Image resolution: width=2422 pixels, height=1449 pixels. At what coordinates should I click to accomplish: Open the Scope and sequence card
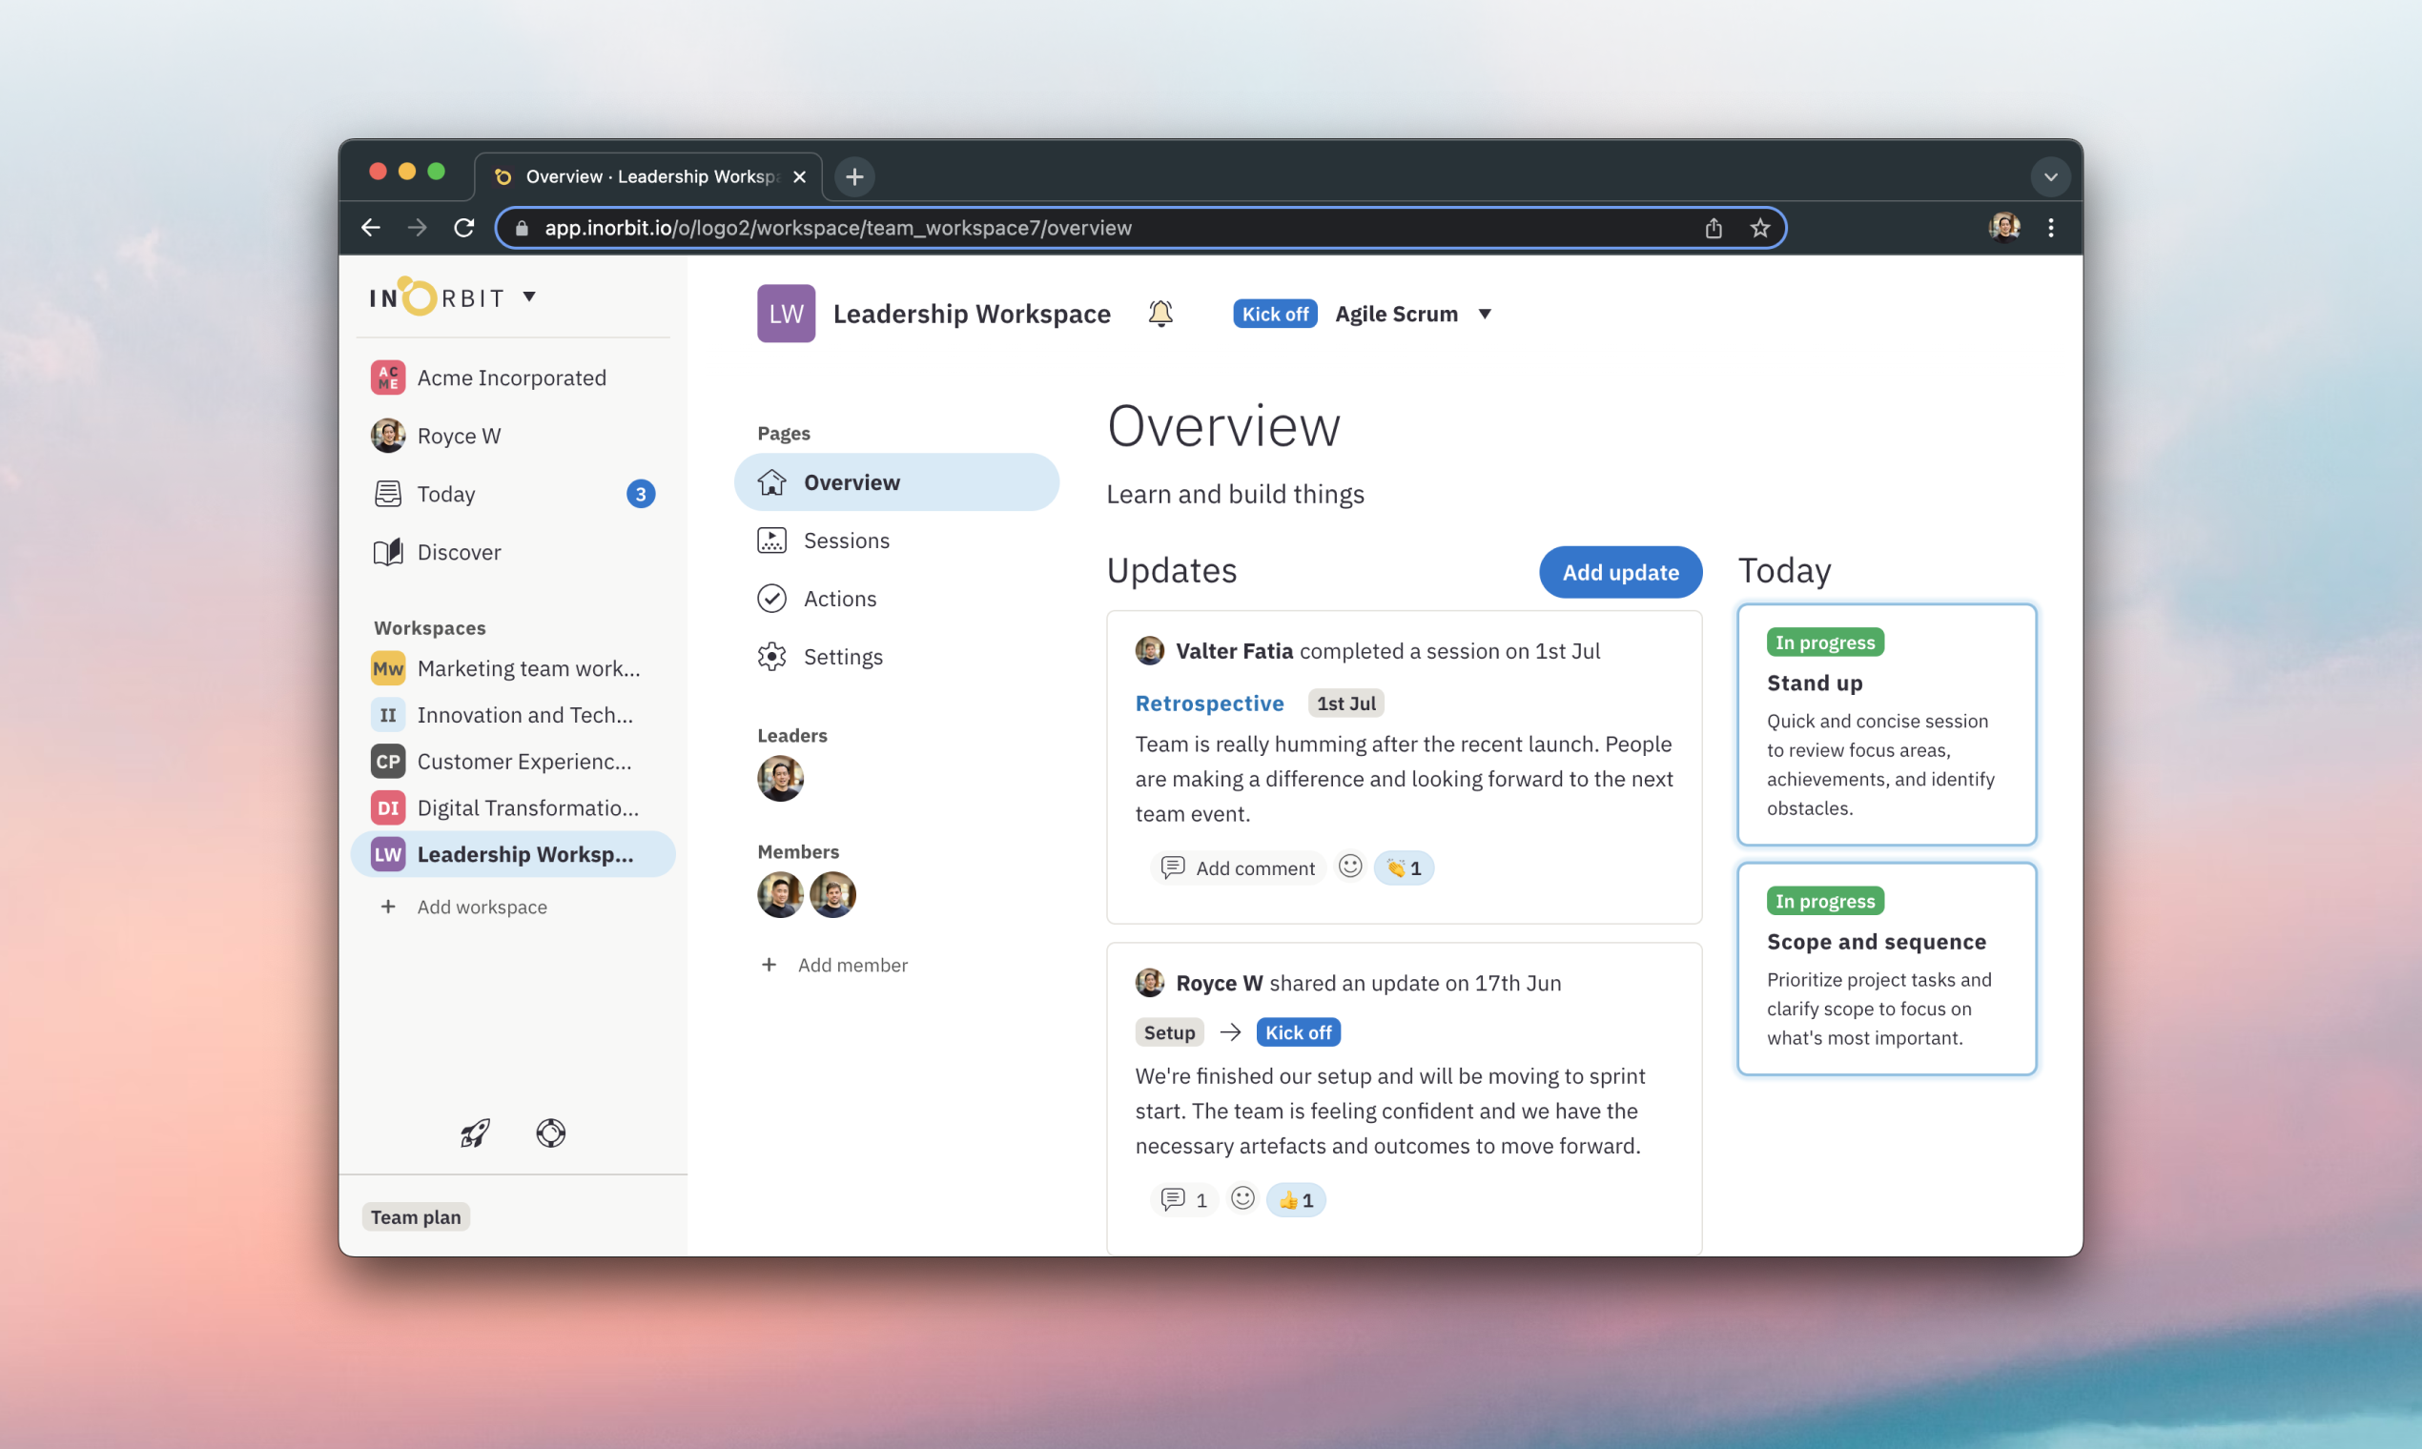click(1886, 969)
